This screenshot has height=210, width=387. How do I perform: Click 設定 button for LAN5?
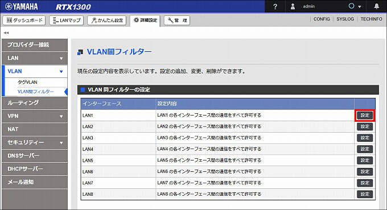tap(365, 160)
